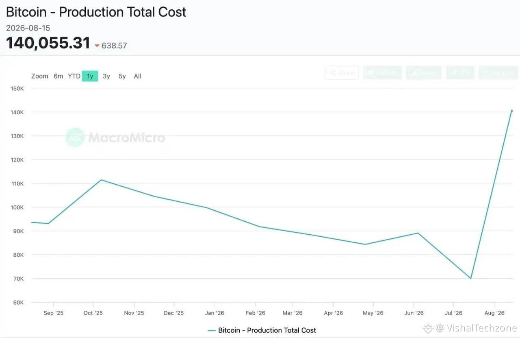Click the Oct '25 x-axis label

(93, 313)
